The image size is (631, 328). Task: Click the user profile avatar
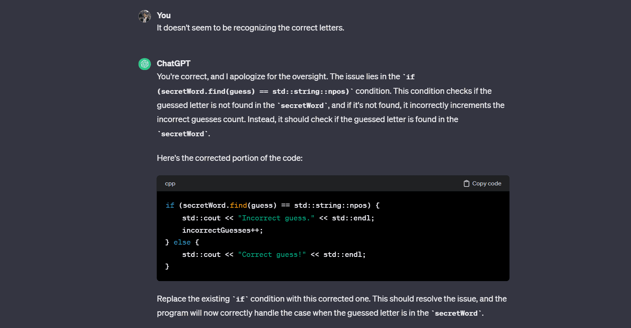coord(145,16)
